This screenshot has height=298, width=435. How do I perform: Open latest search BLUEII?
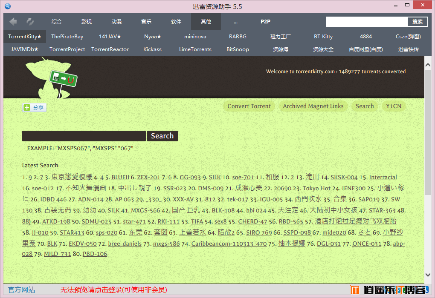click(120, 177)
